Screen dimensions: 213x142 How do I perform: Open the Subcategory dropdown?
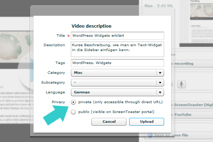click(x=117, y=83)
